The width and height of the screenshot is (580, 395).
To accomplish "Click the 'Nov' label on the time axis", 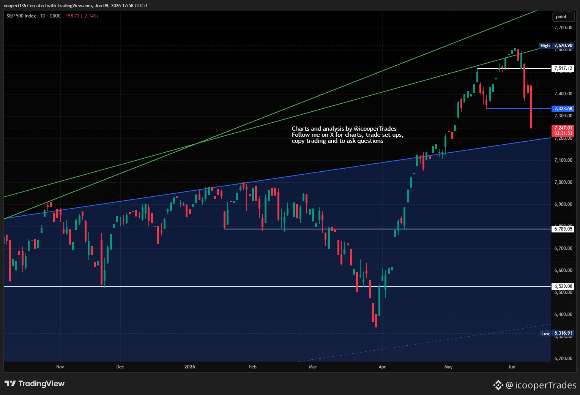I will click(x=60, y=367).
